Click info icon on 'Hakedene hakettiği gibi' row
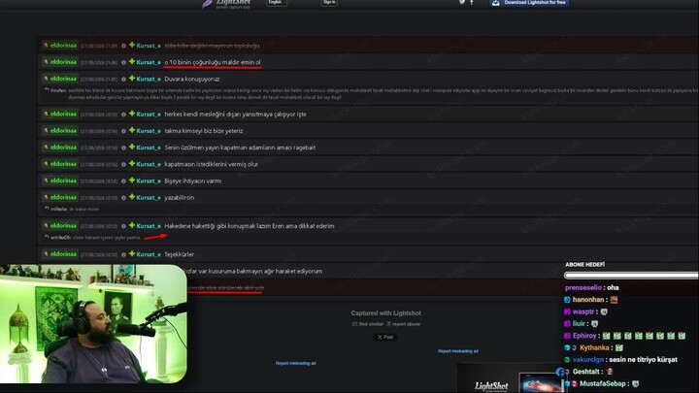This screenshot has width=699, height=393. [123, 226]
